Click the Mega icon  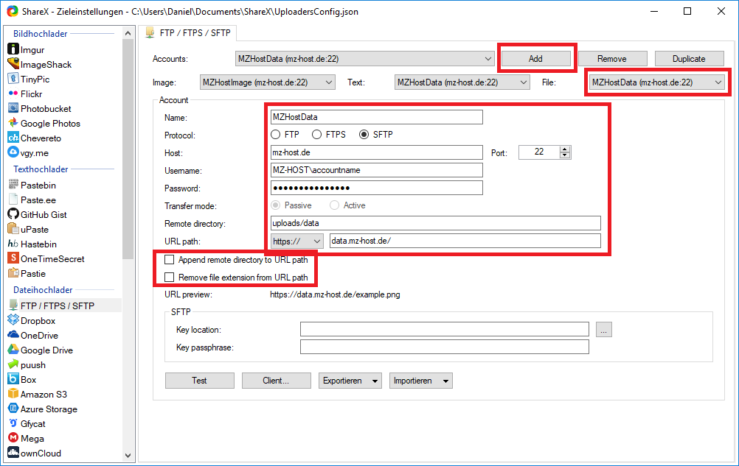click(x=13, y=438)
